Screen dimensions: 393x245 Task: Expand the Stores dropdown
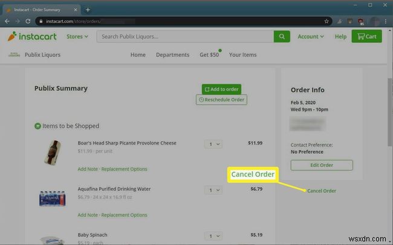coord(77,36)
